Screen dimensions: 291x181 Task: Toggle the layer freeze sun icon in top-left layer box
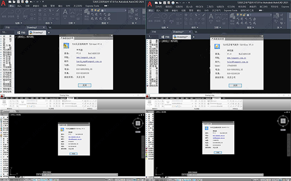pyautogui.click(x=95, y=10)
